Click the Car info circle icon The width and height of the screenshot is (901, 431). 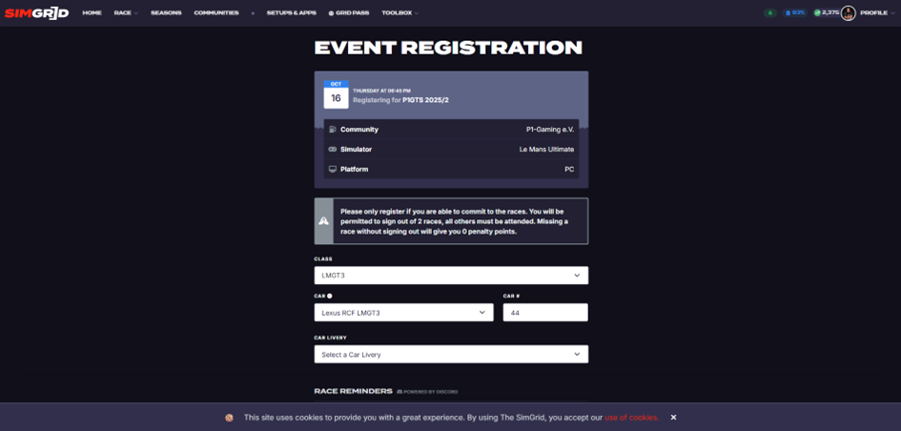coord(330,297)
